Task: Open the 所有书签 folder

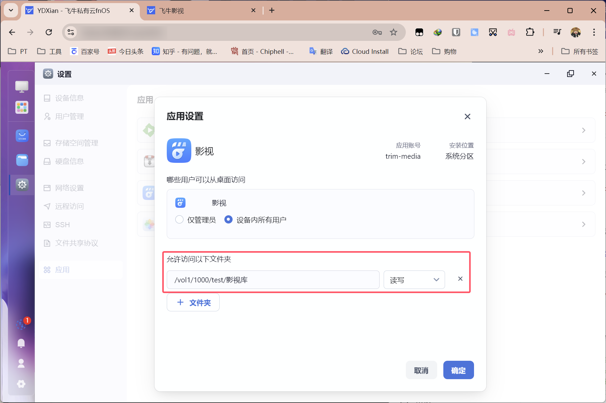Action: tap(580, 51)
